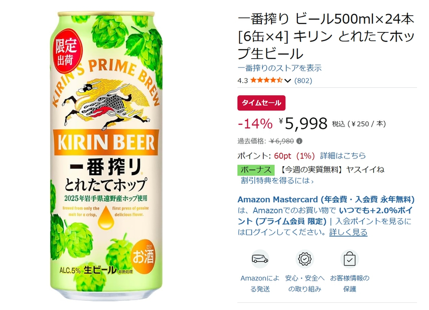The width and height of the screenshot is (429, 310).
Task: Open the Kirin beer can product image
Action: click(x=106, y=156)
